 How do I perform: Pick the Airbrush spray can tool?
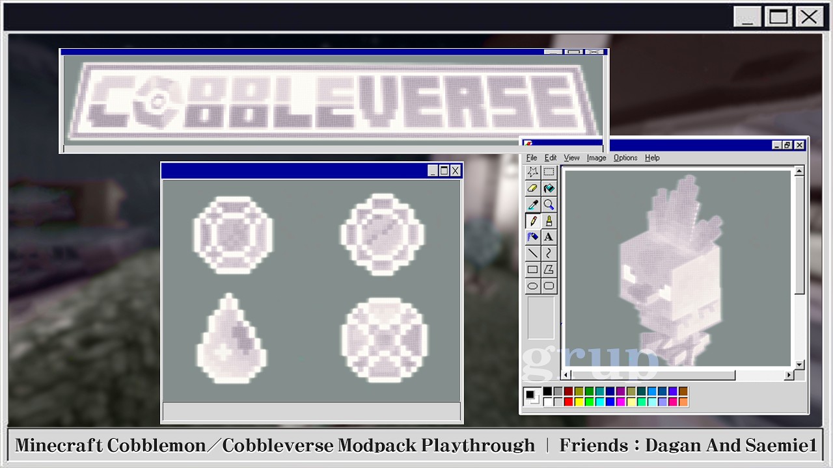(x=533, y=237)
